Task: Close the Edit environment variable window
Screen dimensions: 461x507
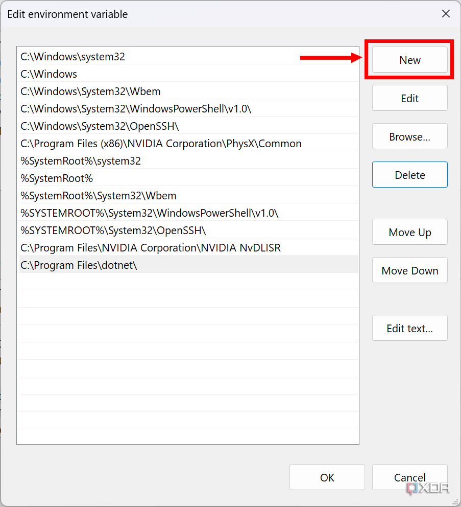Action: [446, 14]
